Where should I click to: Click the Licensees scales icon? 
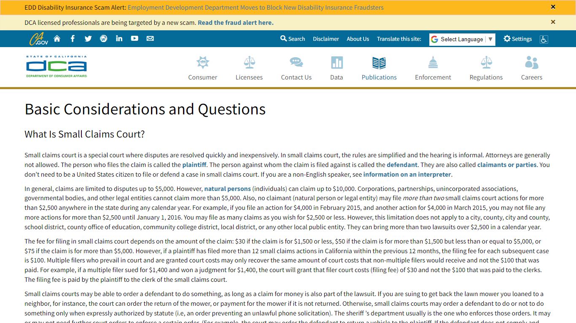click(x=249, y=63)
